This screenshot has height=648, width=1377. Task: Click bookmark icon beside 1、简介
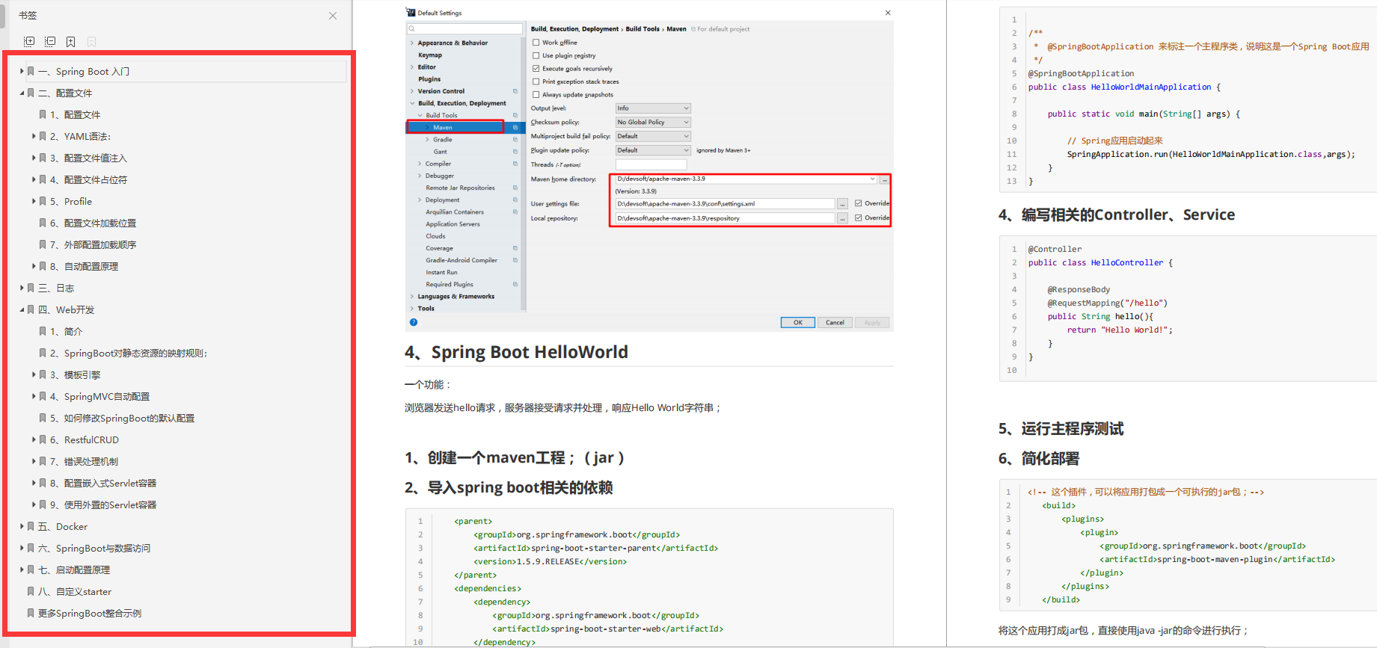coord(43,332)
